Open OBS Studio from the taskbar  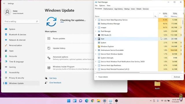click(116, 101)
